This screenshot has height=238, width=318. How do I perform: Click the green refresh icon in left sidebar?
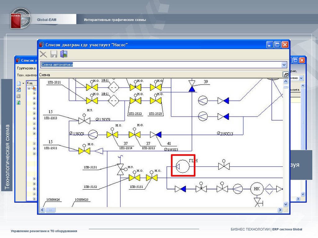[19, 102]
